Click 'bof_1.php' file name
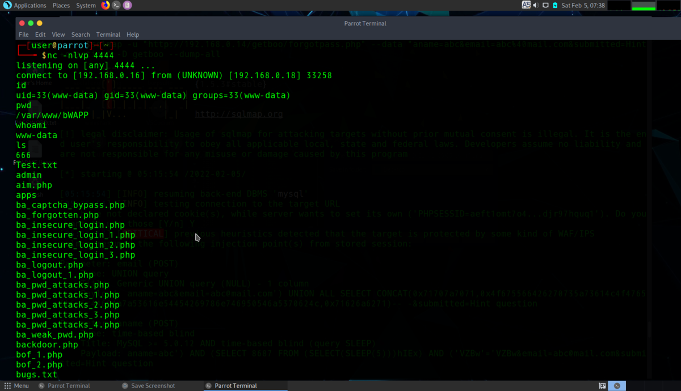Screen dimensions: 681x391 [39, 355]
